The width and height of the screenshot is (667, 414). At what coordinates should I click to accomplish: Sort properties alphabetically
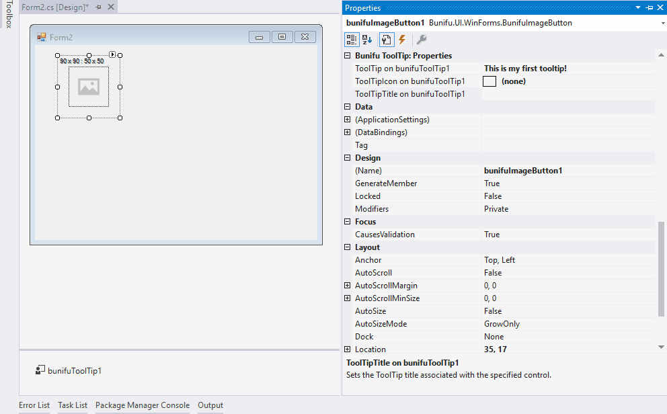click(367, 40)
